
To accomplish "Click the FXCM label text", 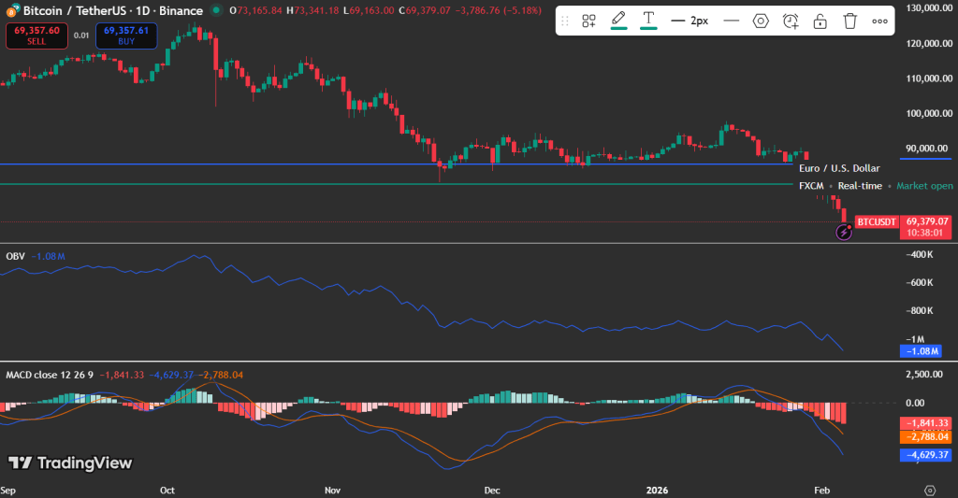I will tap(811, 186).
